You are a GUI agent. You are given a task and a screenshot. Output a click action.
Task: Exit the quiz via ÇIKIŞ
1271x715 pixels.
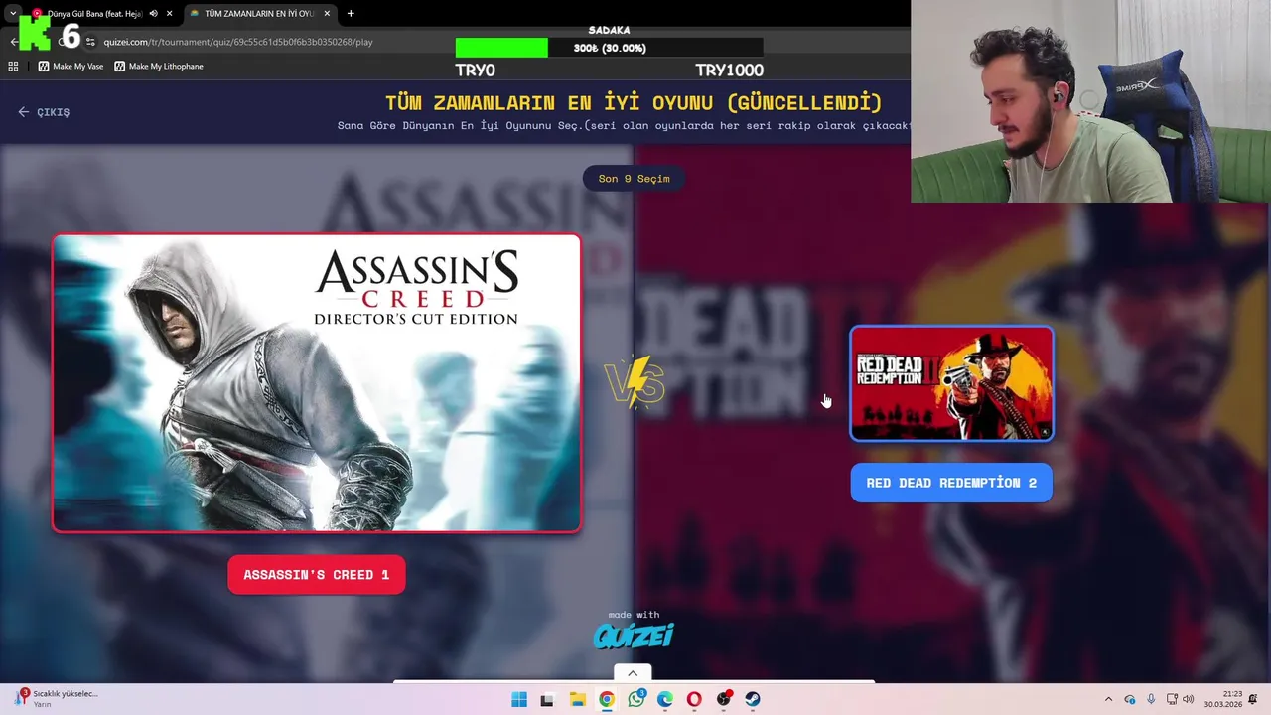click(x=44, y=112)
